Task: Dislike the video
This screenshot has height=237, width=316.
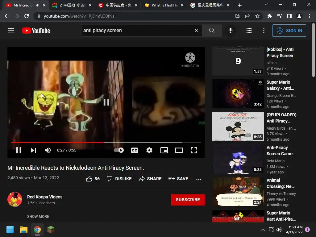Action: click(x=119, y=179)
